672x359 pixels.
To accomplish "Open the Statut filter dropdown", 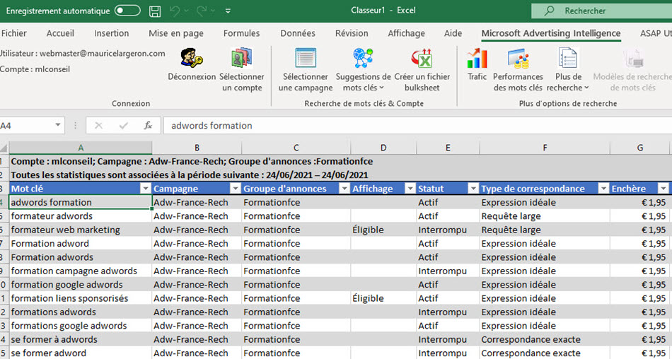I will [473, 189].
